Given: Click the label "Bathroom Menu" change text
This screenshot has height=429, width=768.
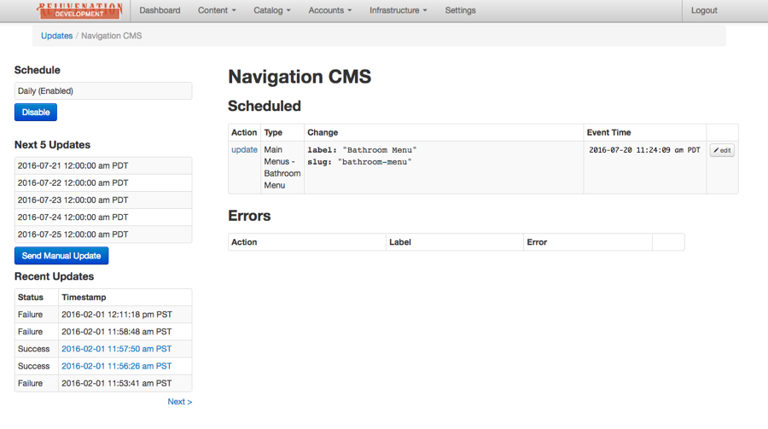Looking at the screenshot, I should coord(362,150).
